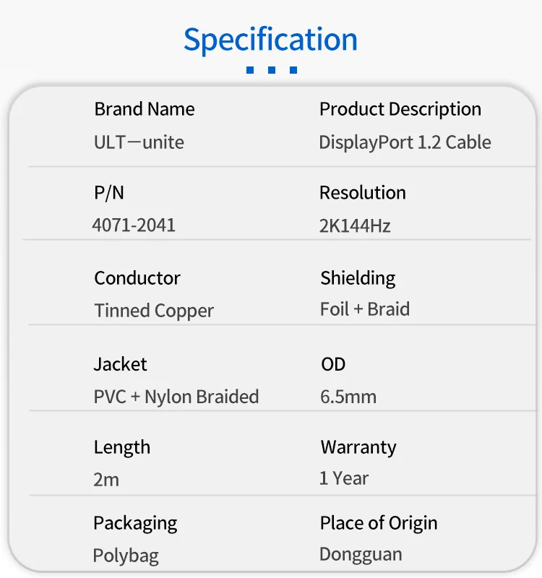This screenshot has width=542, height=578.
Task: Click the Conductor label
Action: pyautogui.click(x=137, y=278)
